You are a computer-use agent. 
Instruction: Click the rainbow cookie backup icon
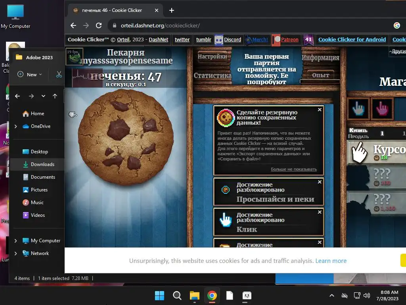pyautogui.click(x=226, y=118)
